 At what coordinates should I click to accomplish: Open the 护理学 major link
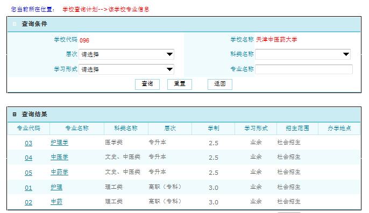[x=59, y=143]
